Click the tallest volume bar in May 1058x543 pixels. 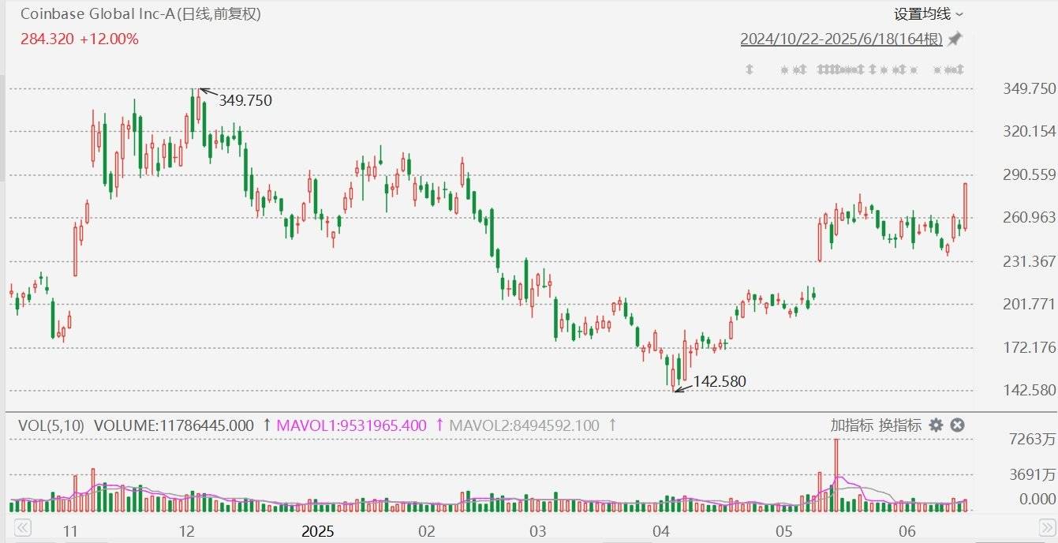click(836, 475)
